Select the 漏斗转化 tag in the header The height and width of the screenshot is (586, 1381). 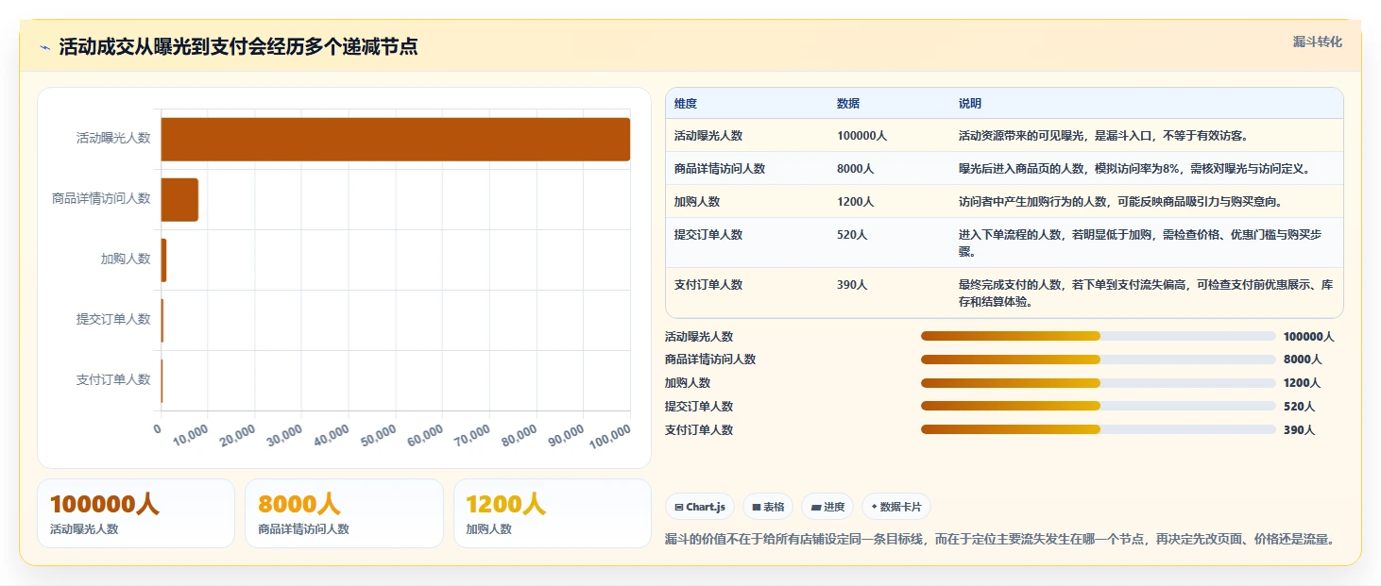[1317, 42]
